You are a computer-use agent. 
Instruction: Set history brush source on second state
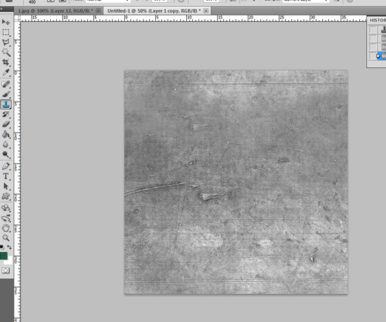pos(373,38)
